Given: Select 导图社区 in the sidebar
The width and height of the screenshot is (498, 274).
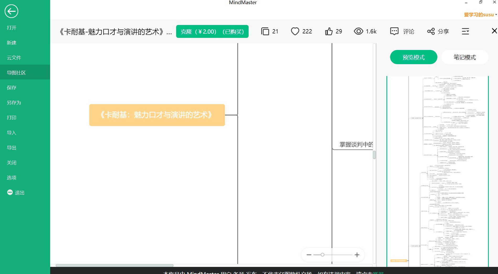Looking at the screenshot, I should [25, 73].
